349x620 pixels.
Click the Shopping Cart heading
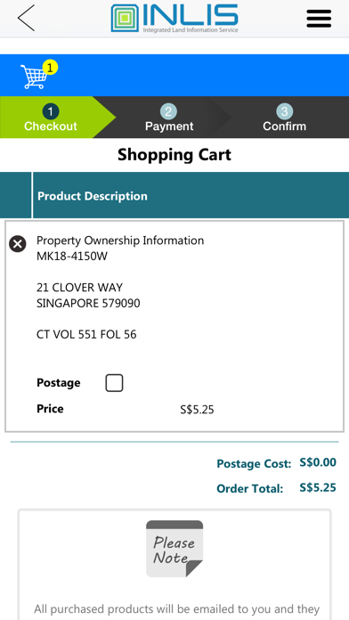(x=174, y=155)
